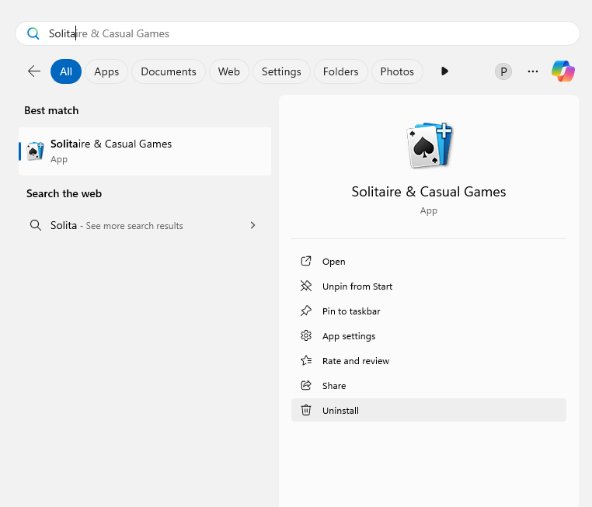This screenshot has width=592, height=507.
Task: Switch to the Photos filter tab
Action: pyautogui.click(x=397, y=71)
